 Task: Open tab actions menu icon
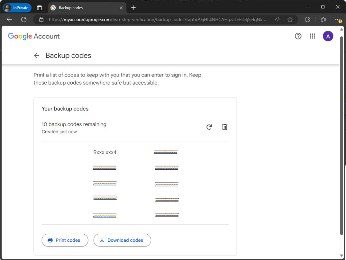pos(40,8)
